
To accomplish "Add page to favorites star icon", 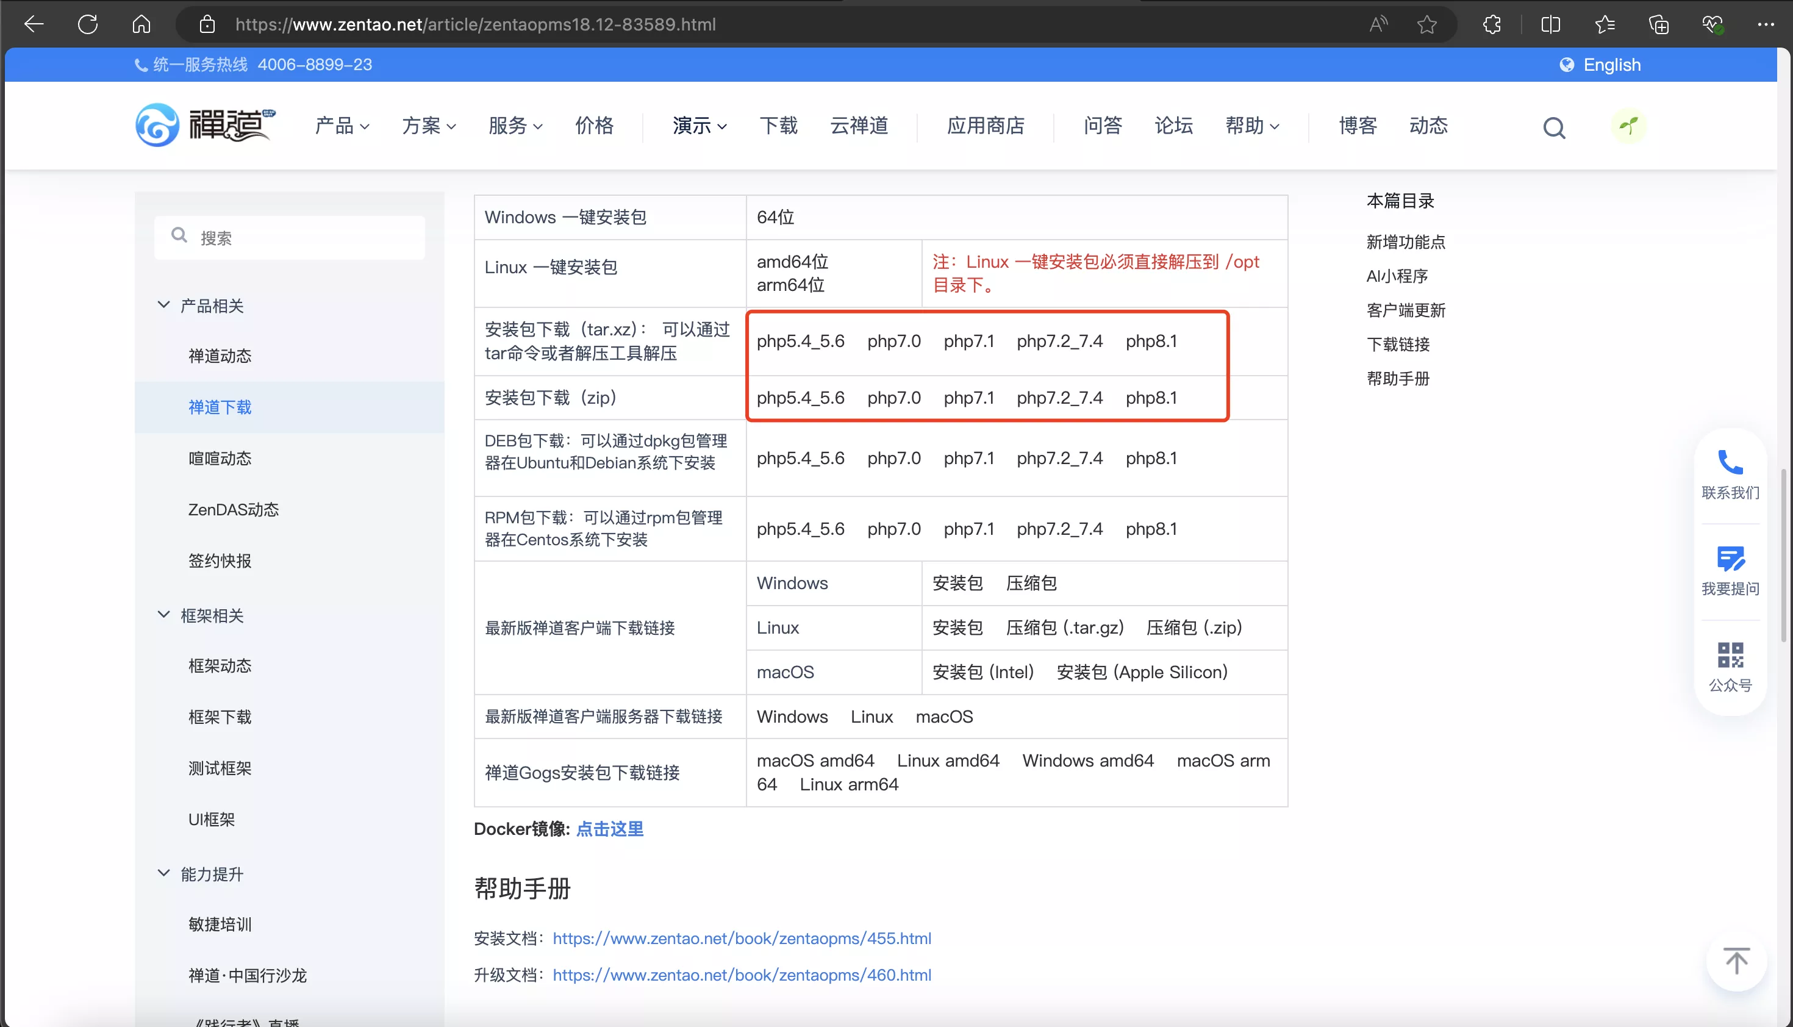I will coord(1427,24).
